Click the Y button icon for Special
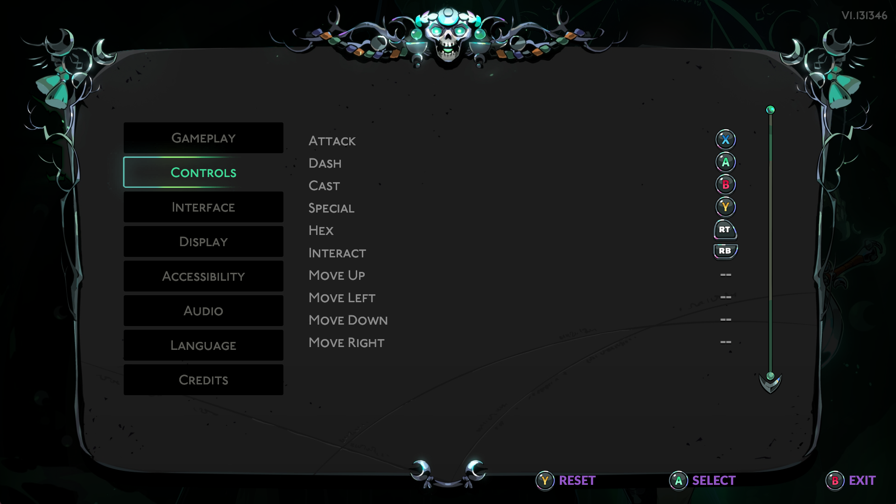Image resolution: width=896 pixels, height=504 pixels. coord(725,207)
